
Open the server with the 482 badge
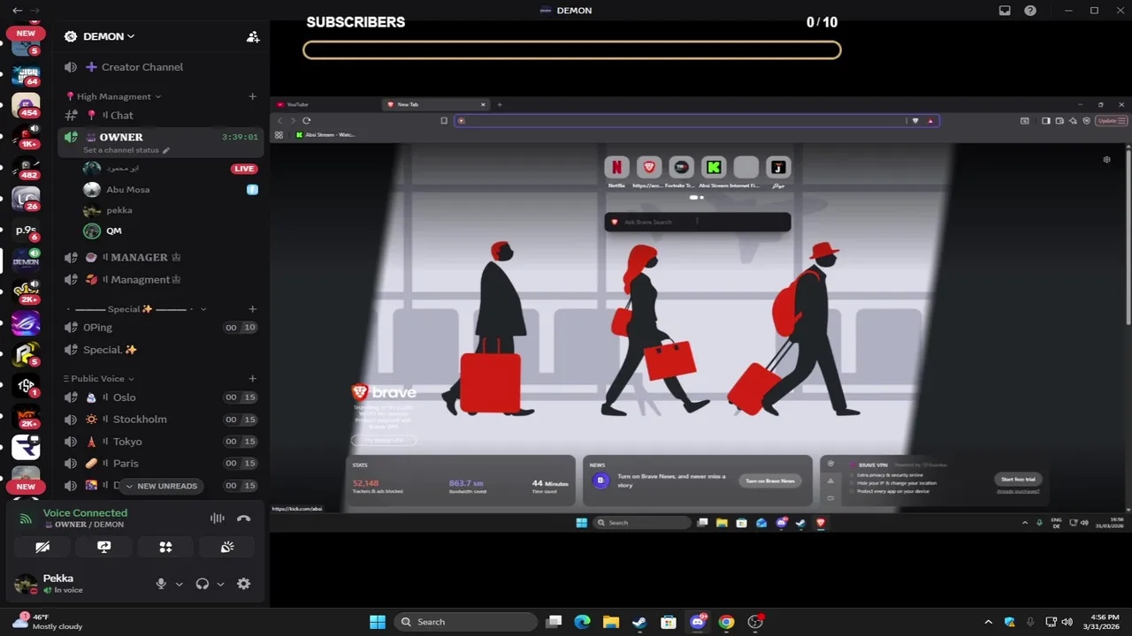26,168
